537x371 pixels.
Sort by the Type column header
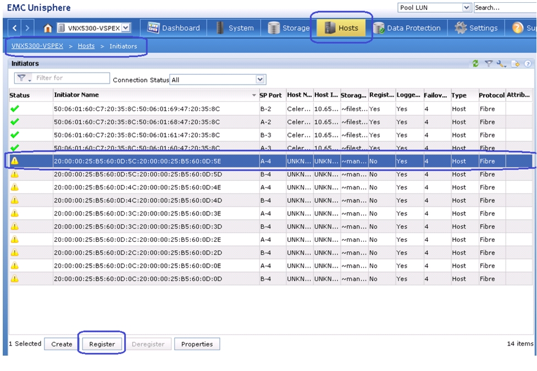[x=464, y=95]
